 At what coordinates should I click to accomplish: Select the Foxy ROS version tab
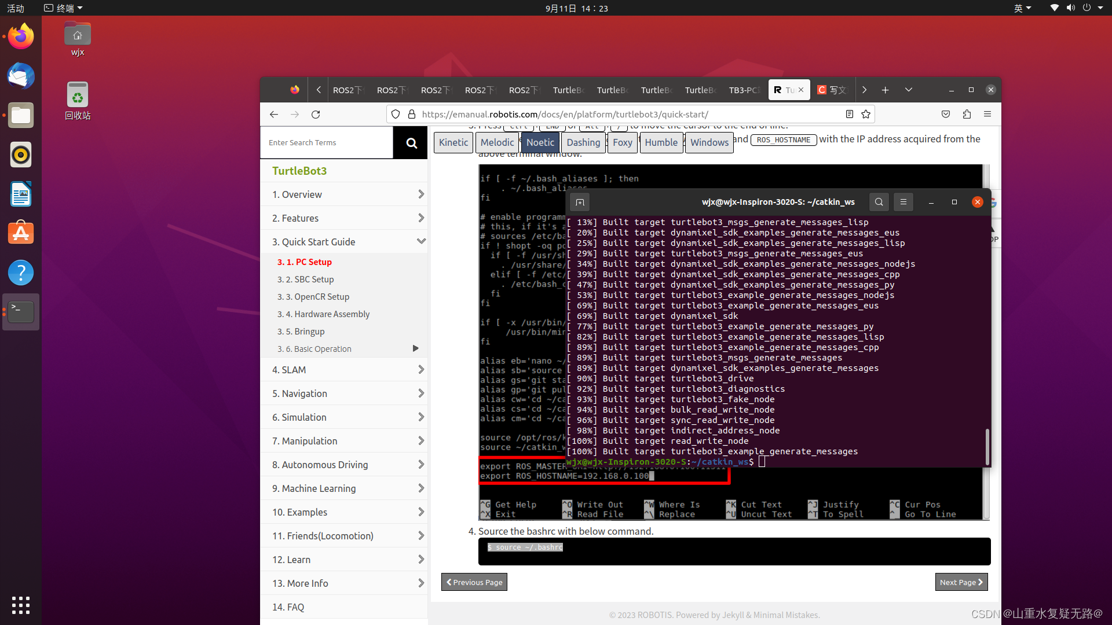click(623, 143)
